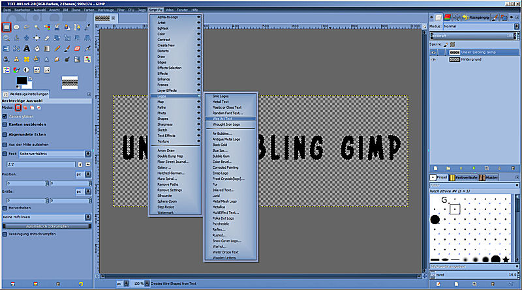522x290 pixels.
Task: Open the 'Keine Hilfslinien' dropdown
Action: 46,217
